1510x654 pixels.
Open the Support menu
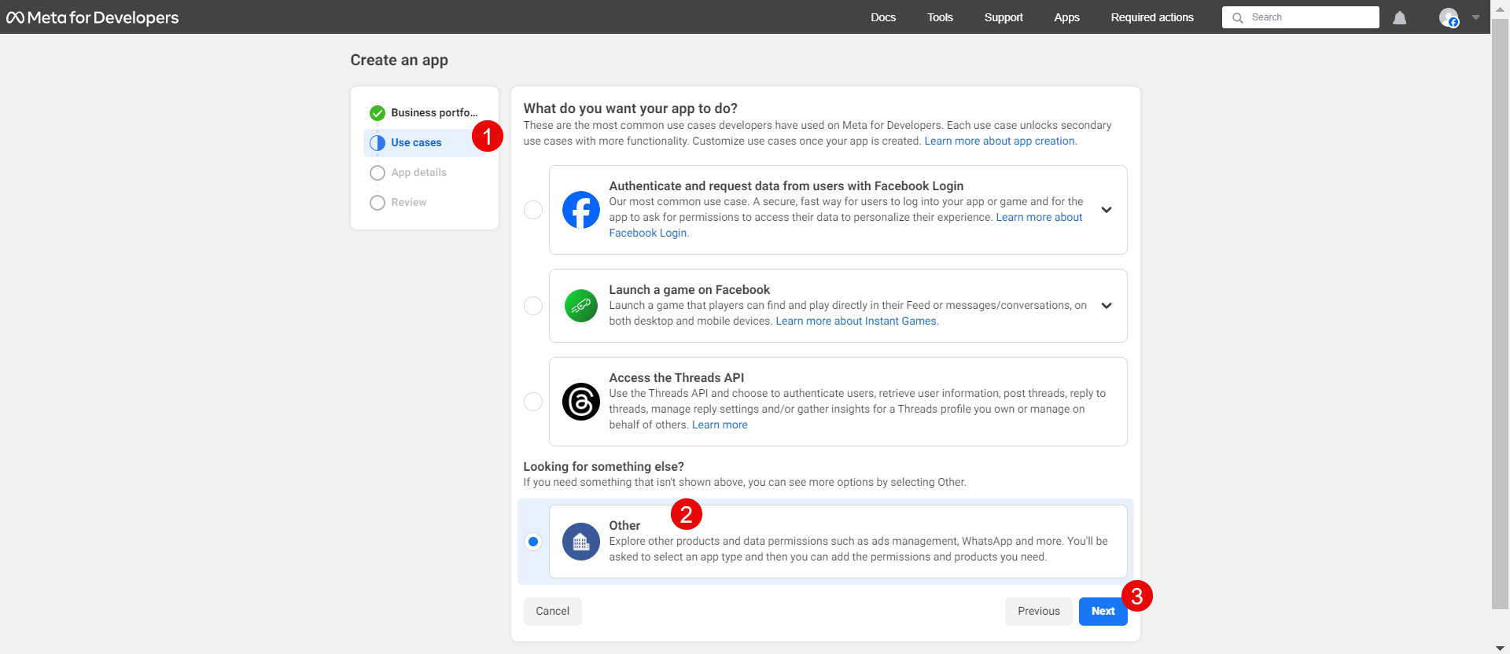pos(1004,17)
